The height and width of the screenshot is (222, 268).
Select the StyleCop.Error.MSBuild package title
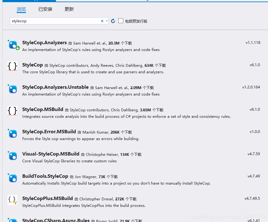[49, 132]
